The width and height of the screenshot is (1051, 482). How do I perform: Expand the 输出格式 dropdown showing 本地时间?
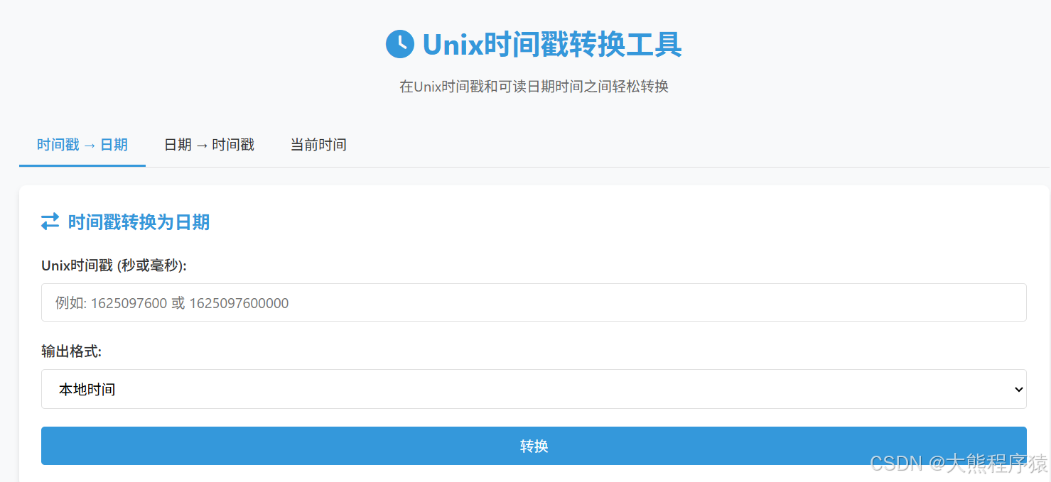coord(534,389)
